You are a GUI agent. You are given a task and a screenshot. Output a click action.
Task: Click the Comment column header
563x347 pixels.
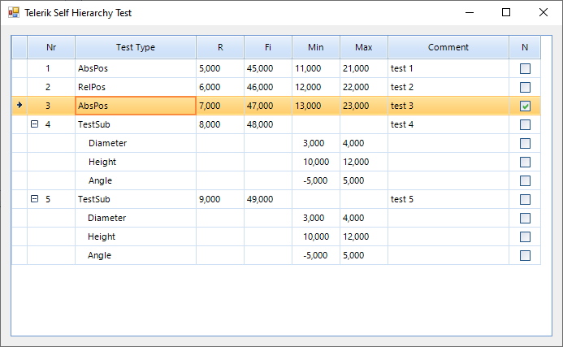click(448, 47)
